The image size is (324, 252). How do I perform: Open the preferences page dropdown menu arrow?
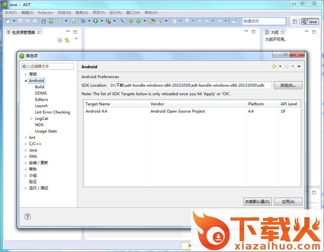(x=299, y=67)
